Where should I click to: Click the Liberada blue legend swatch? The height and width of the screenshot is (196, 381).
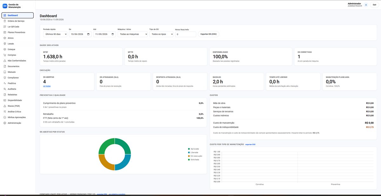pyautogui.click(x=189, y=152)
